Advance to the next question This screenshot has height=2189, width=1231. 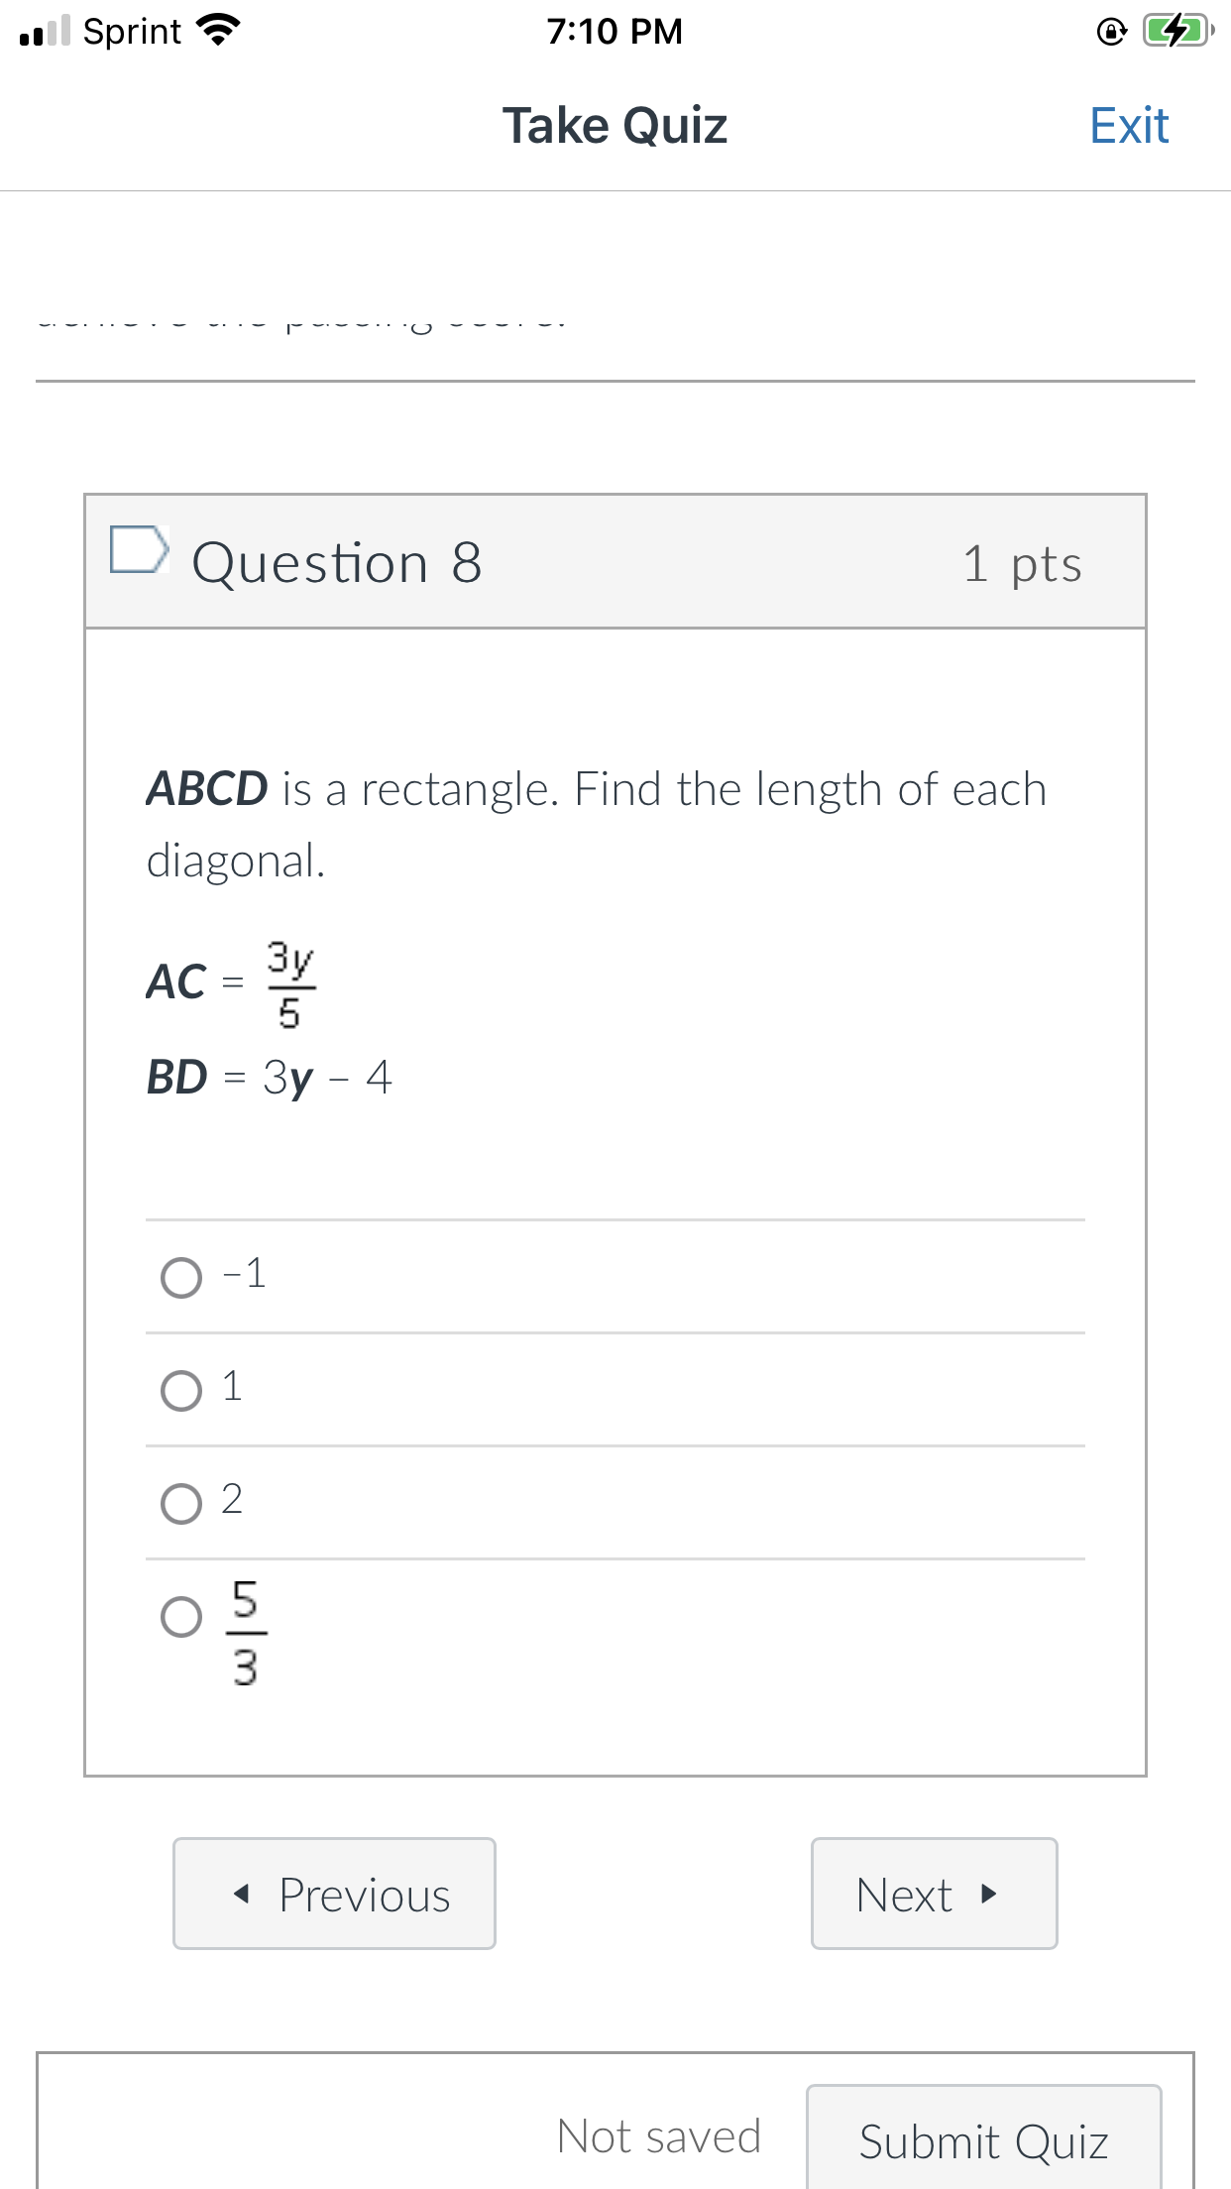pos(933,1893)
